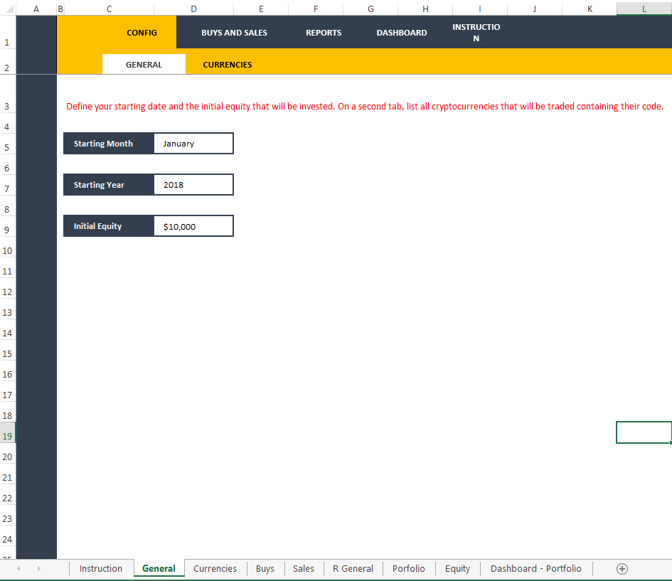Screen dimensions: 672x581
Task: Select row 12 header
Action: click(8, 288)
